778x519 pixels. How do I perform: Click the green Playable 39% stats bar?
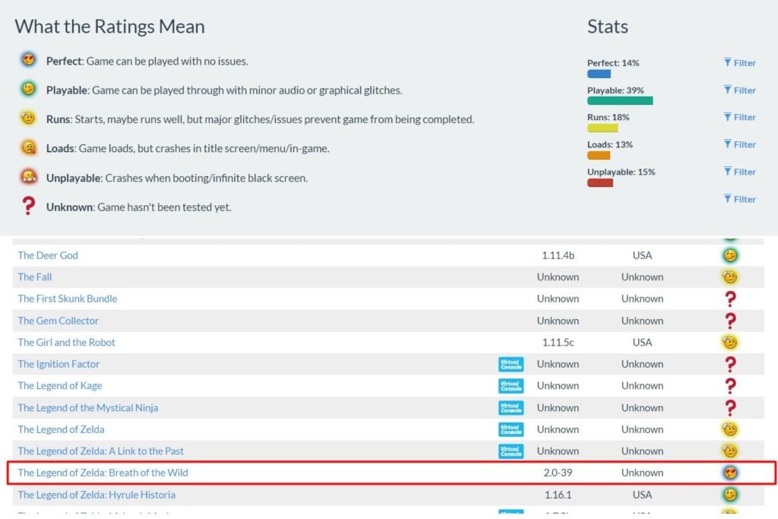pos(619,100)
